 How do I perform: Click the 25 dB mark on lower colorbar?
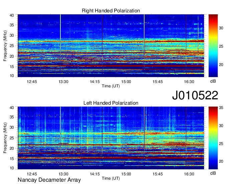click(221, 144)
